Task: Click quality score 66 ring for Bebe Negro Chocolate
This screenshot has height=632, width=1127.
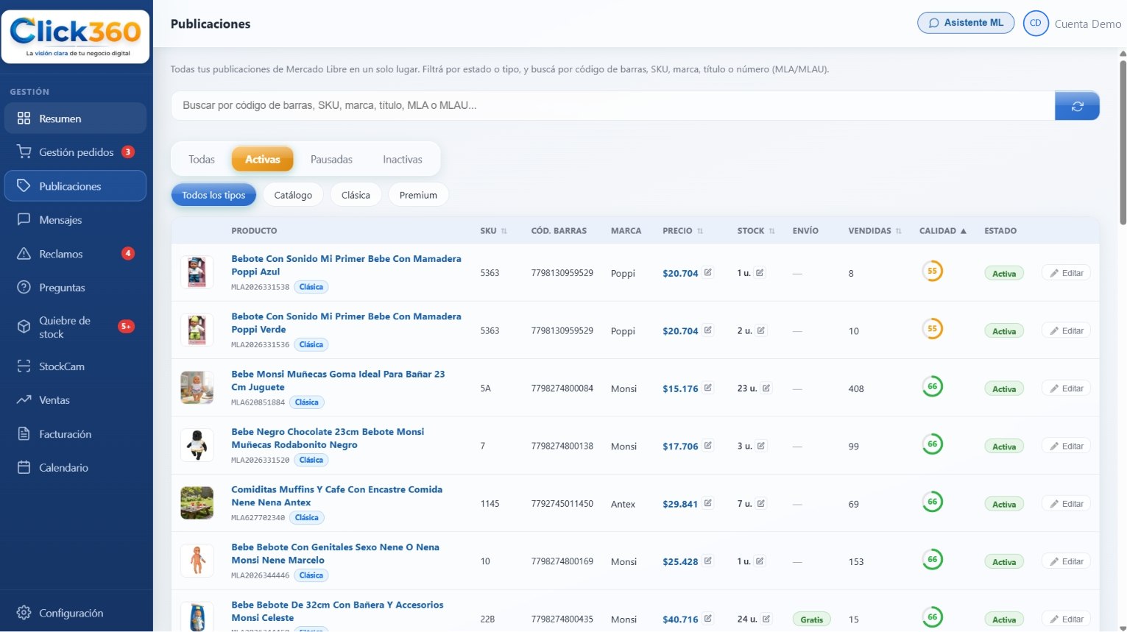Action: (932, 444)
